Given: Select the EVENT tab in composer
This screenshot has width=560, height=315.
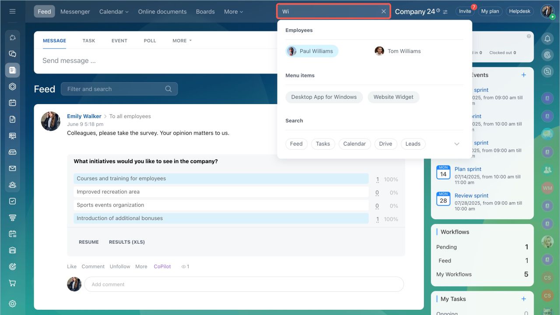Looking at the screenshot, I should click(x=119, y=41).
